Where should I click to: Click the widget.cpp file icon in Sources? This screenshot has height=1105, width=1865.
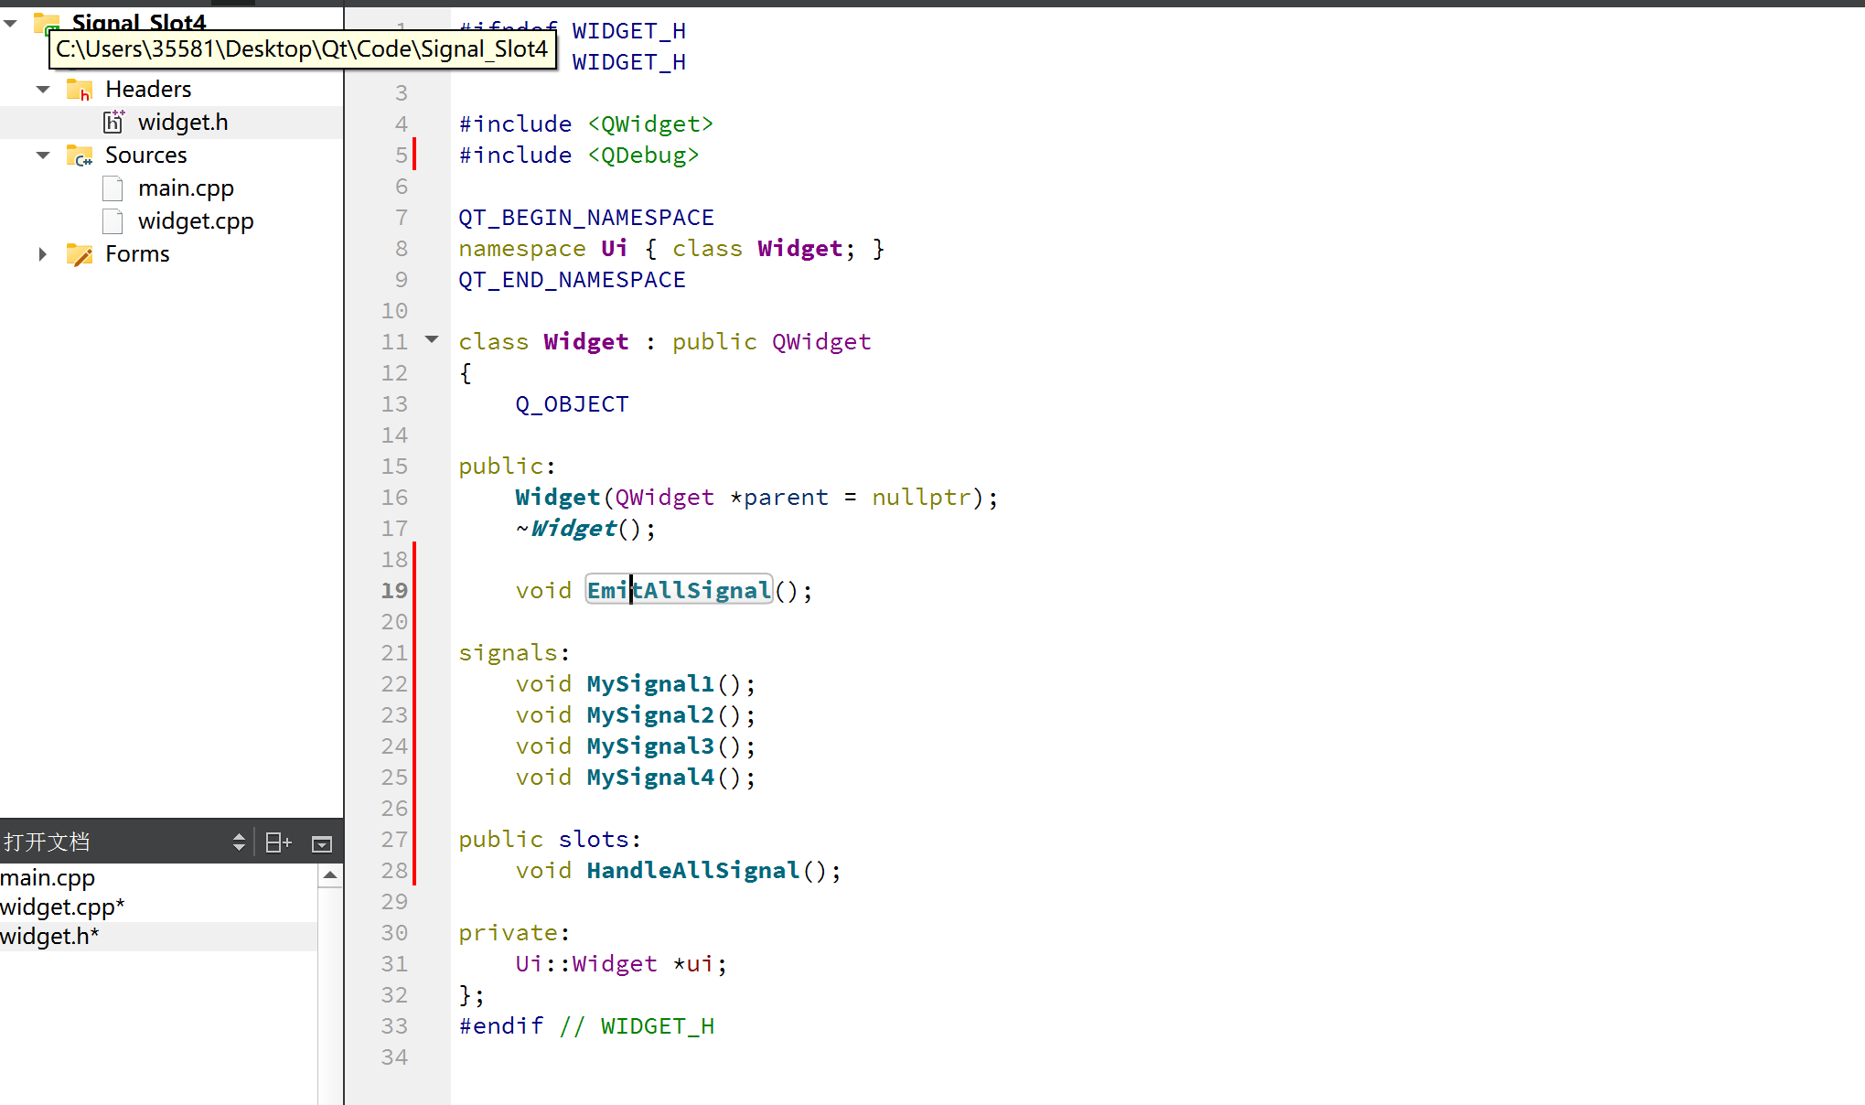(x=113, y=221)
